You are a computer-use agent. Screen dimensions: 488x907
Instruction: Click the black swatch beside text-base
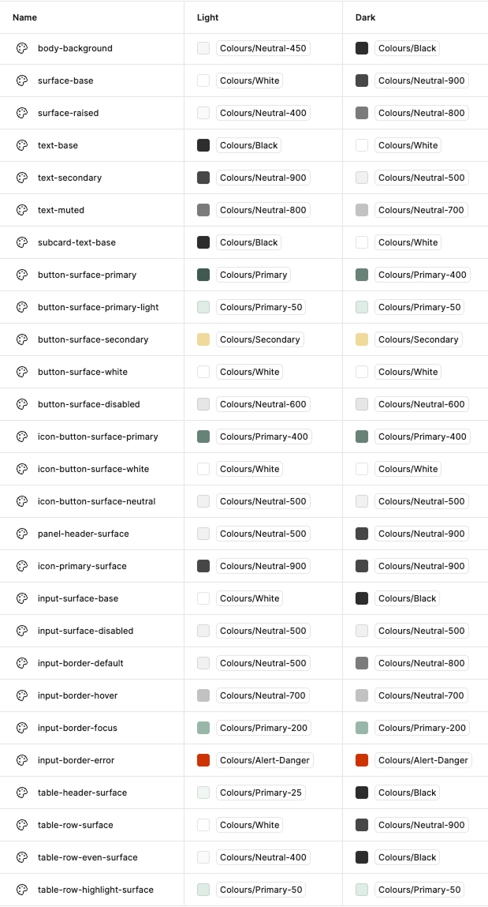[x=203, y=145]
